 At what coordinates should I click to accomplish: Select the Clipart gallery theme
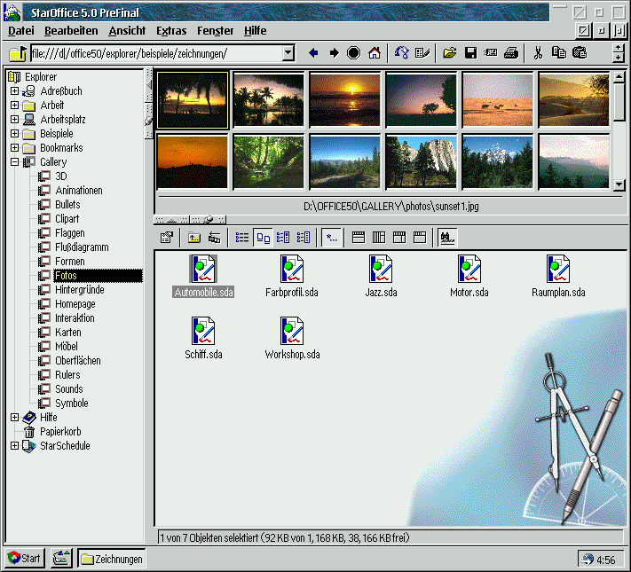coord(67,219)
